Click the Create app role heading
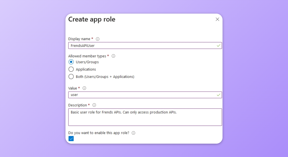This screenshot has height=157, width=288. point(92,19)
